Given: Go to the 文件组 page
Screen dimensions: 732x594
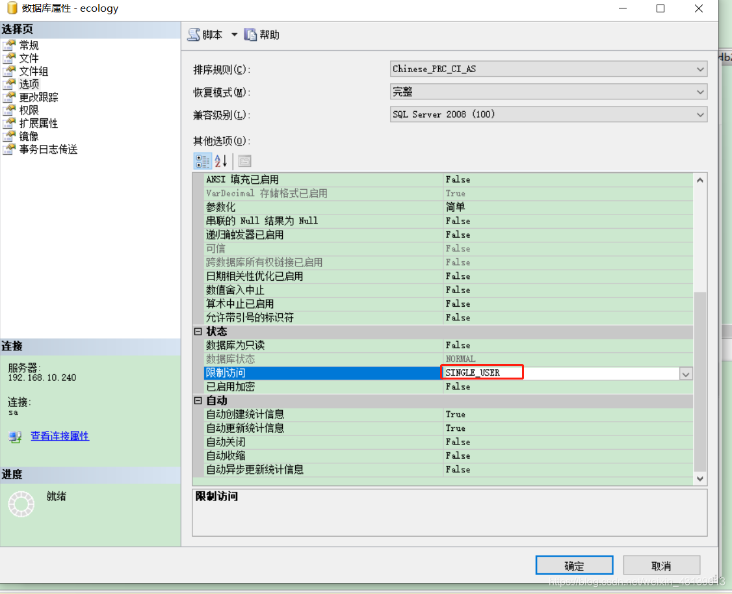Looking at the screenshot, I should click(34, 71).
